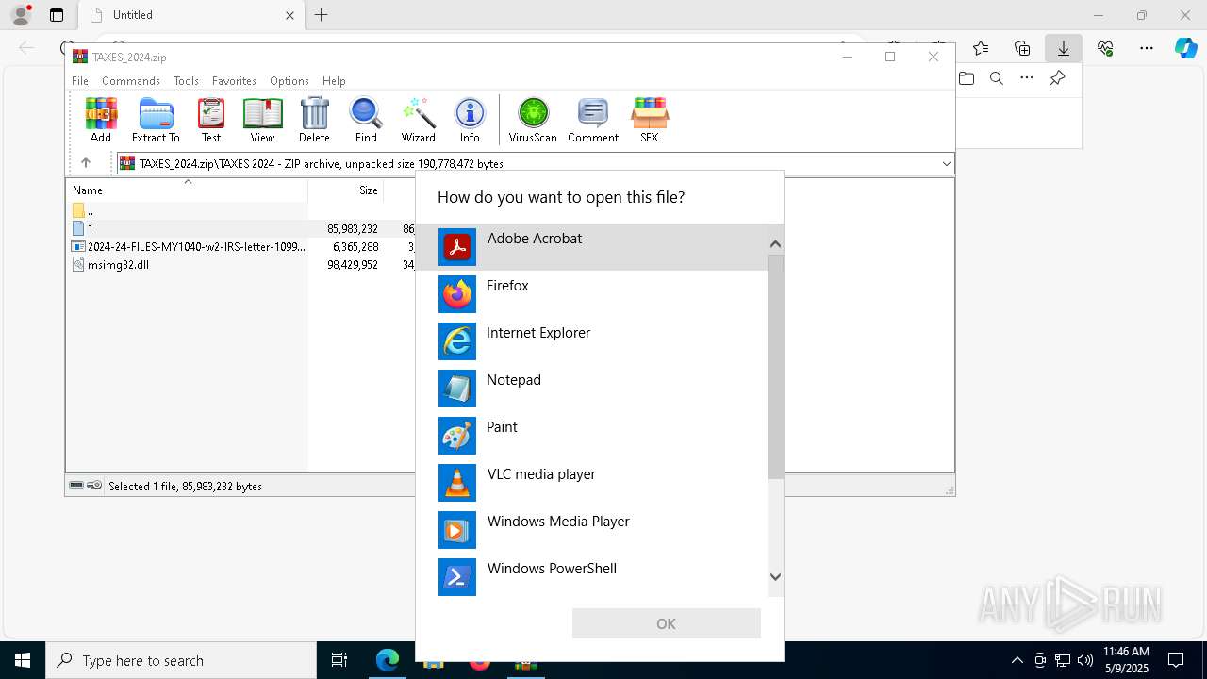Image resolution: width=1207 pixels, height=679 pixels.
Task: Open Edge favorites star icon
Action: point(981,48)
